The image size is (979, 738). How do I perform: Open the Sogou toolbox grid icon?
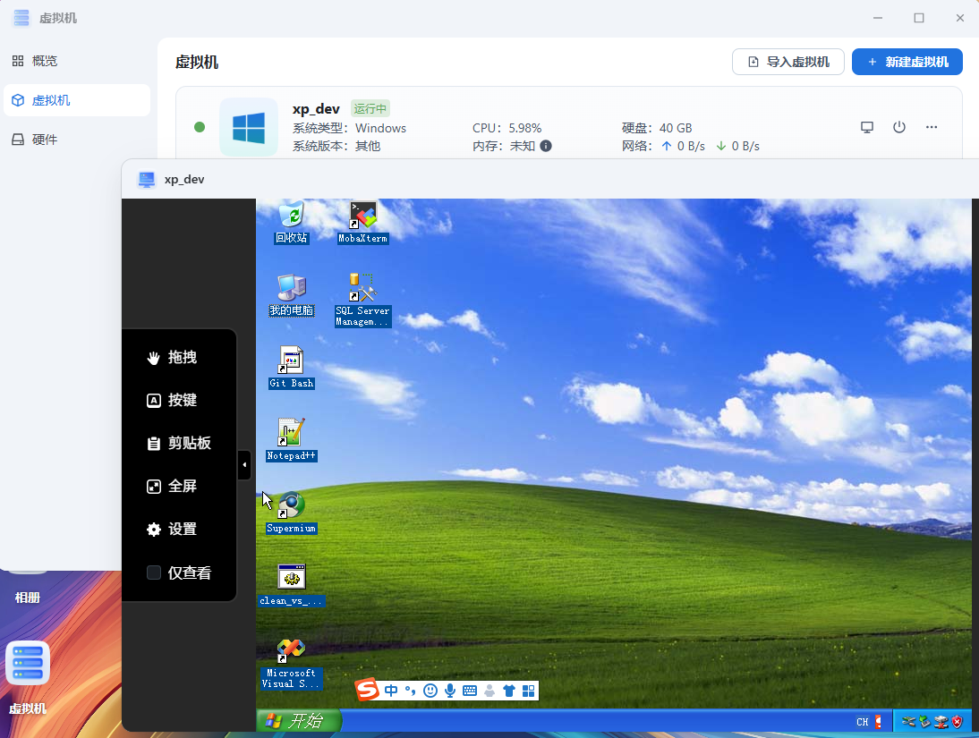pyautogui.click(x=528, y=691)
